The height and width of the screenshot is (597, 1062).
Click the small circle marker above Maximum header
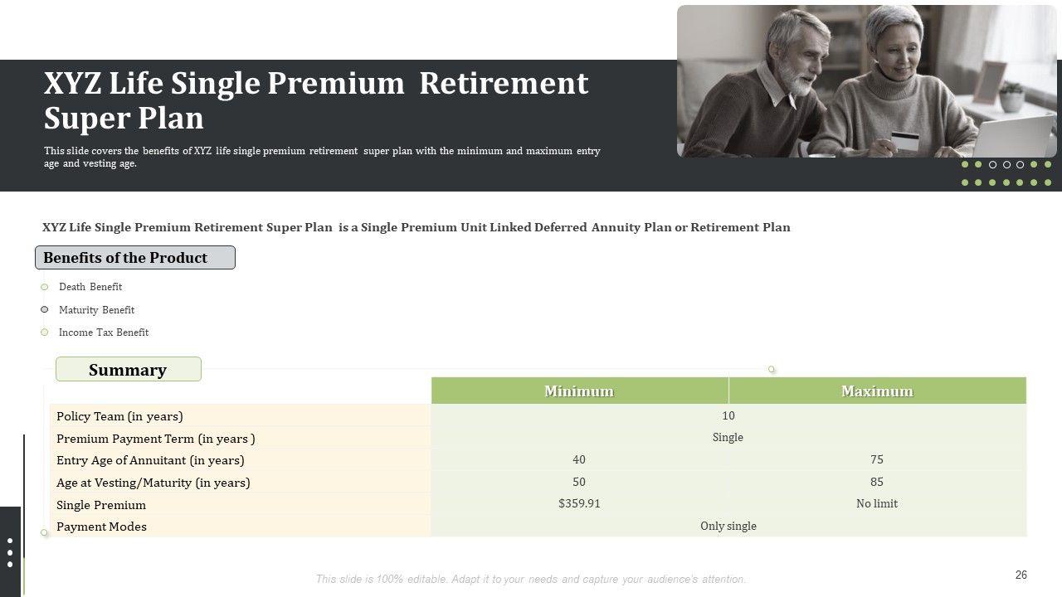click(772, 369)
